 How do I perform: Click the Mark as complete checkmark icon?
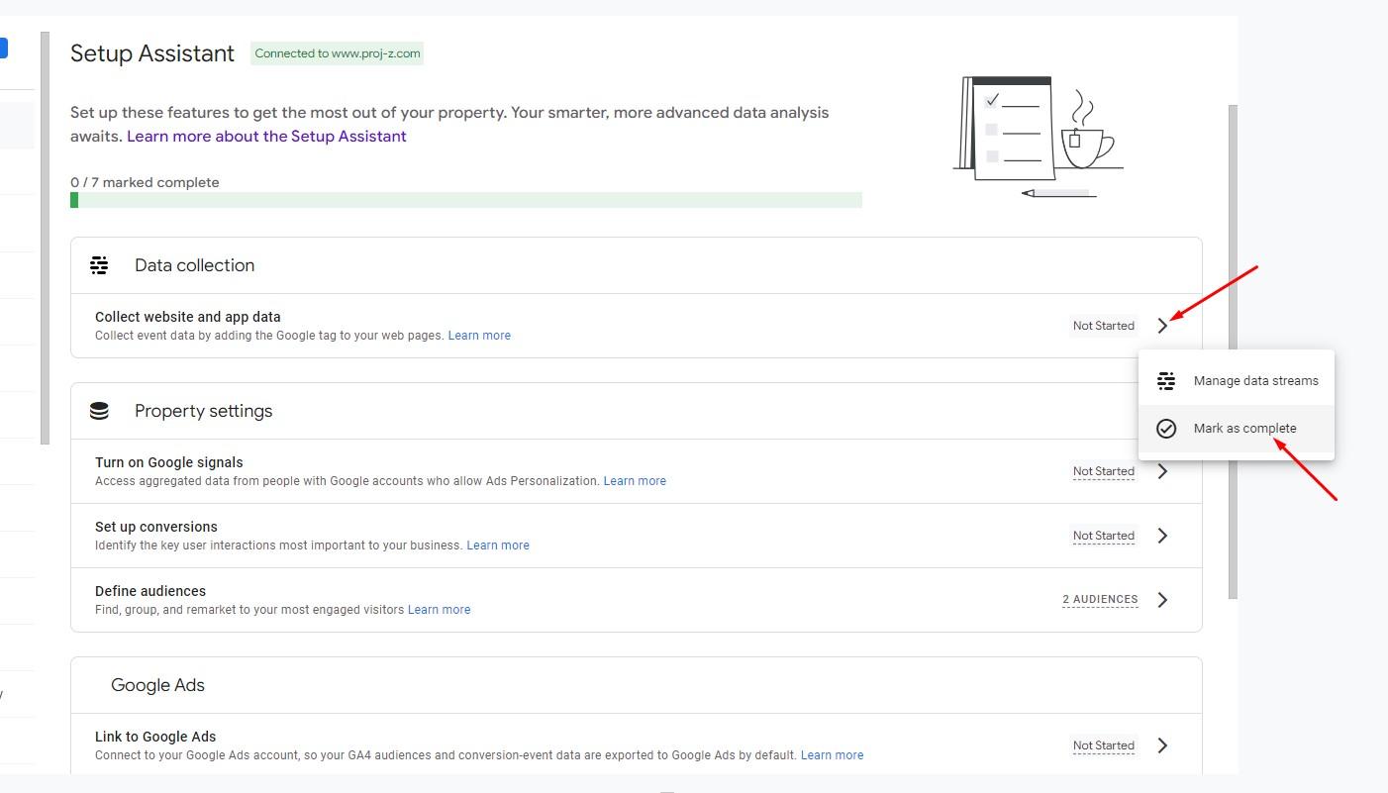(1166, 429)
